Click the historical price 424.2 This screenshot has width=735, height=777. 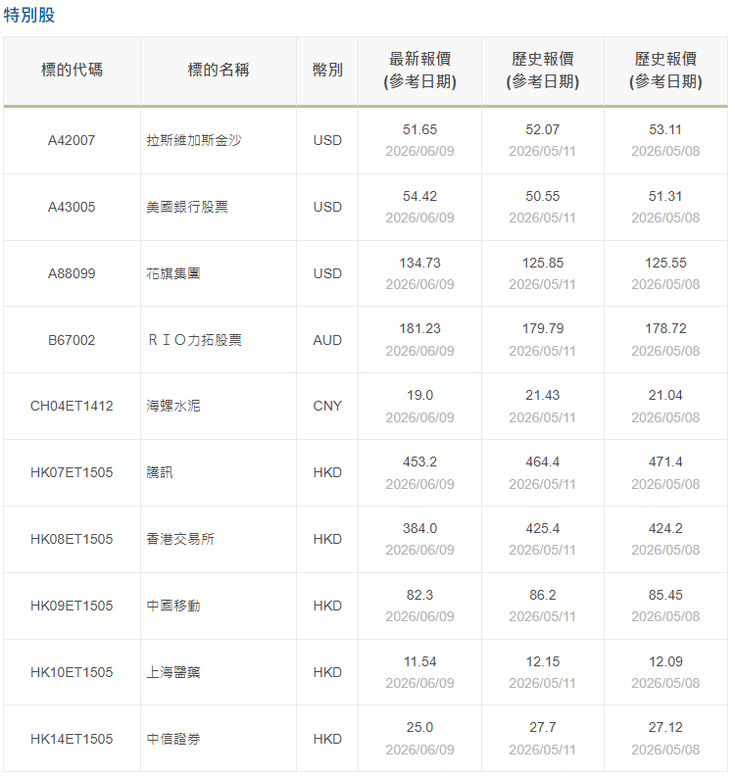665,529
